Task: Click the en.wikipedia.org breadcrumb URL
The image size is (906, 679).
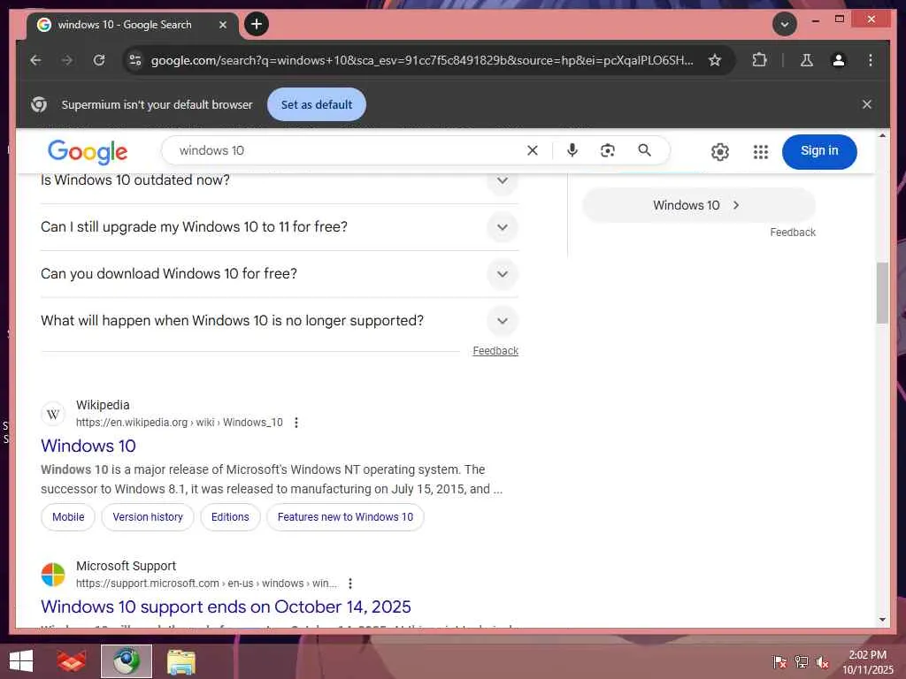Action: click(x=180, y=423)
